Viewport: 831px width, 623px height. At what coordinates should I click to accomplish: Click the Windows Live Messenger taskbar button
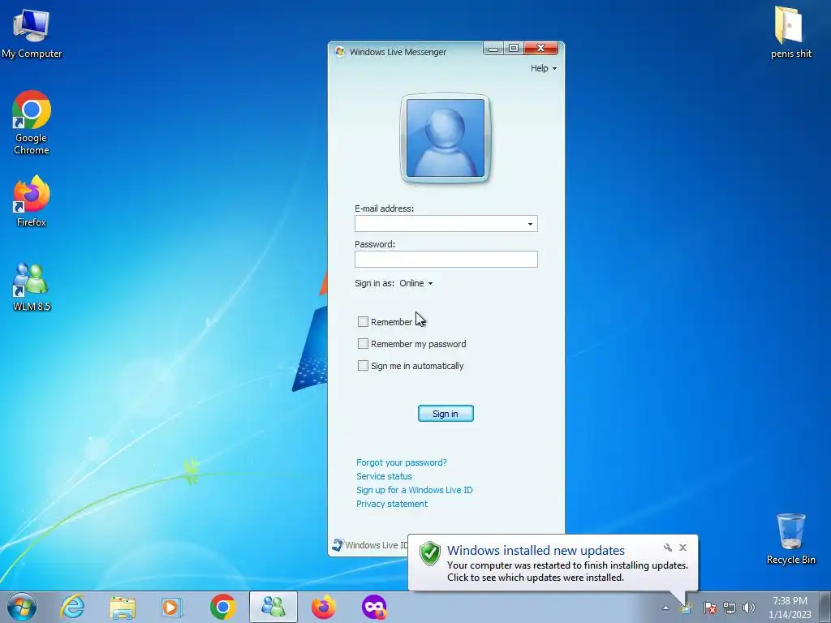point(273,607)
